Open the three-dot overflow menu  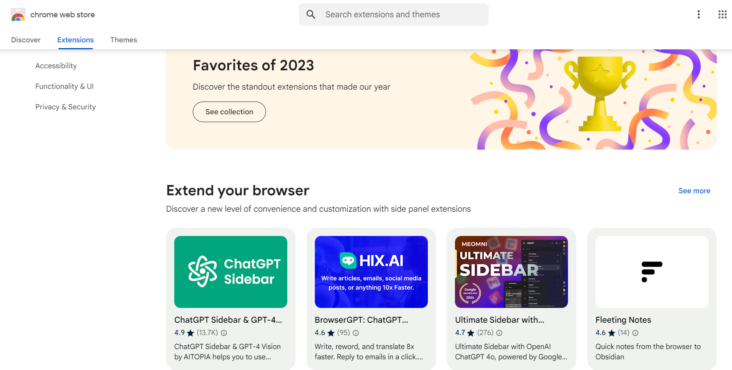(698, 14)
